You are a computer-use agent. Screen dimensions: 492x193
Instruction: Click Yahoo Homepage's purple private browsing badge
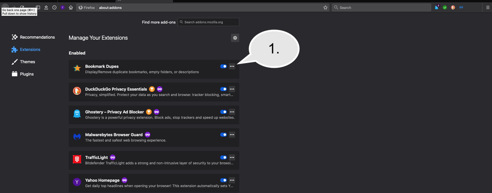tap(124, 180)
